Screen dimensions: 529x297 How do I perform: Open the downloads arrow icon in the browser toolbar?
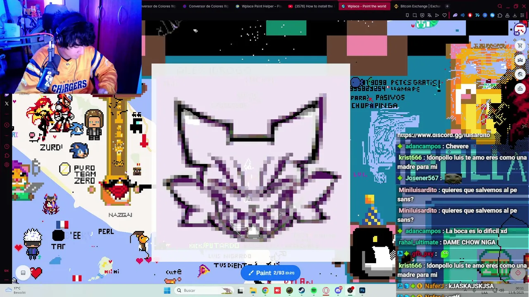515,15
